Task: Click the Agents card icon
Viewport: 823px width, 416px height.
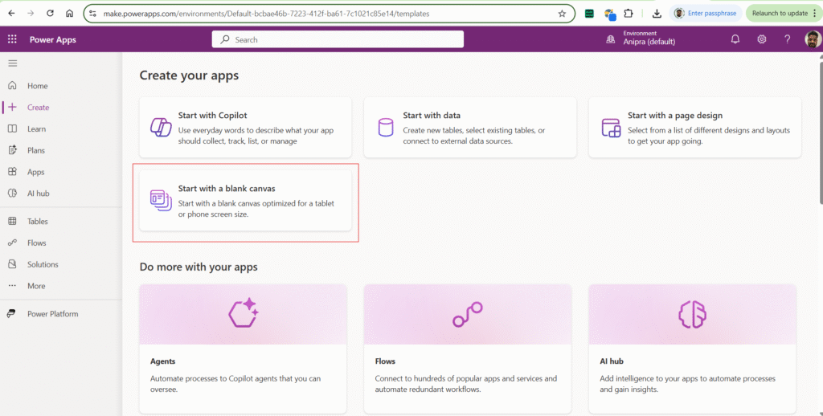Action: [243, 313]
